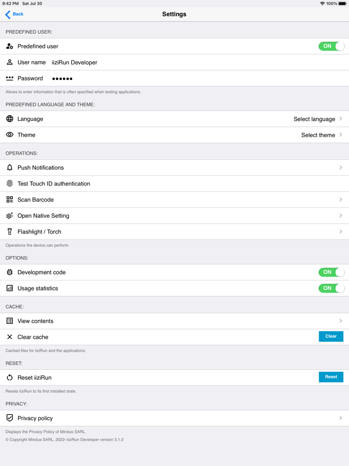Click the User name person icon
This screenshot has width=349, height=466.
[8, 62]
